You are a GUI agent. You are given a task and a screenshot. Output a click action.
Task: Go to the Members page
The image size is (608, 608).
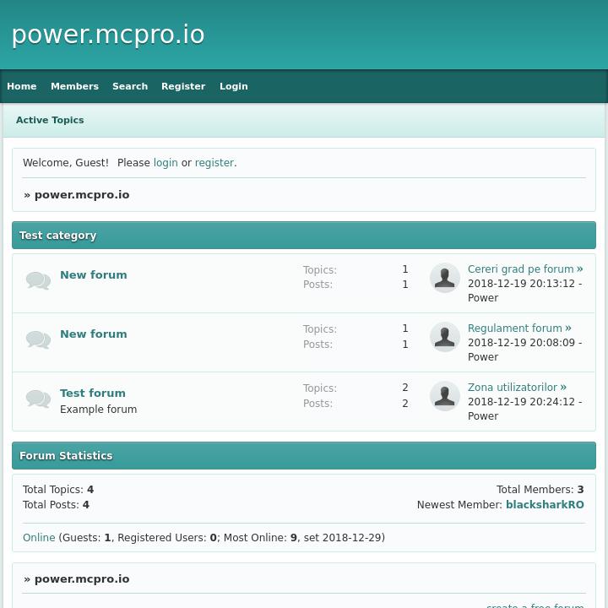(74, 86)
